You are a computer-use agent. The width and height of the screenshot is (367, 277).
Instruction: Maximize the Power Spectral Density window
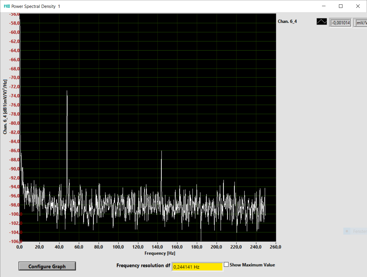coord(341,6)
